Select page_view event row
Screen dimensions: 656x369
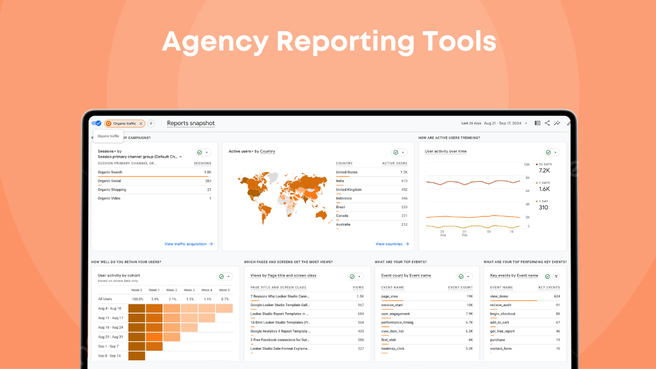coord(427,297)
